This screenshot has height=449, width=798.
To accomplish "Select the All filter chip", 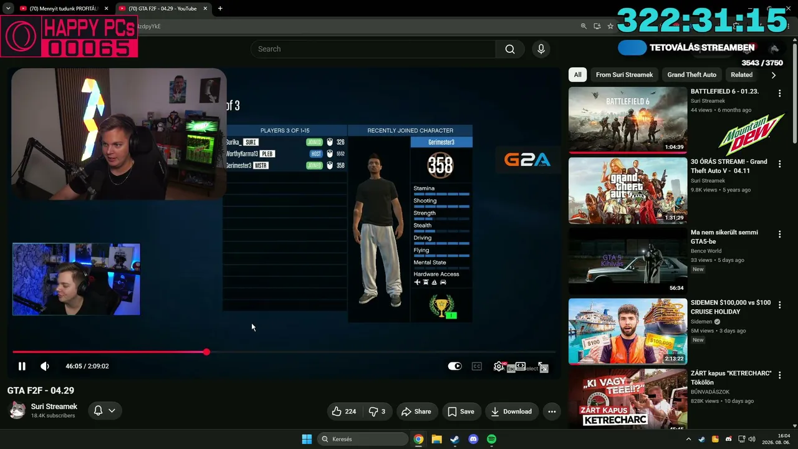I will click(x=578, y=75).
